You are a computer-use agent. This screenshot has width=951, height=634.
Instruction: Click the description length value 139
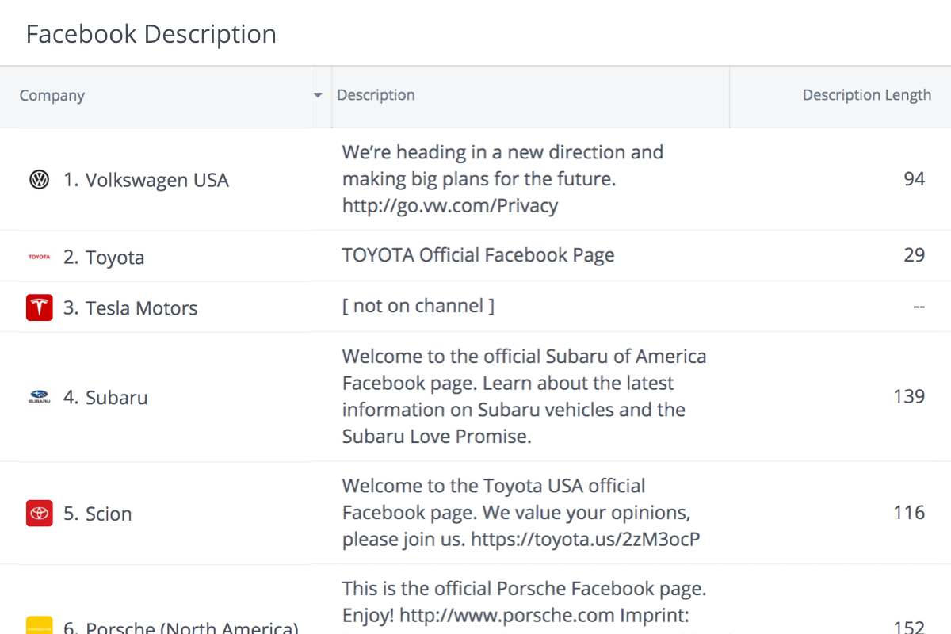[909, 396]
